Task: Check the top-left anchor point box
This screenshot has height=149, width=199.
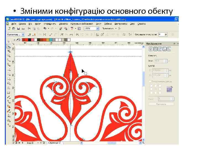Action: coord(151,86)
